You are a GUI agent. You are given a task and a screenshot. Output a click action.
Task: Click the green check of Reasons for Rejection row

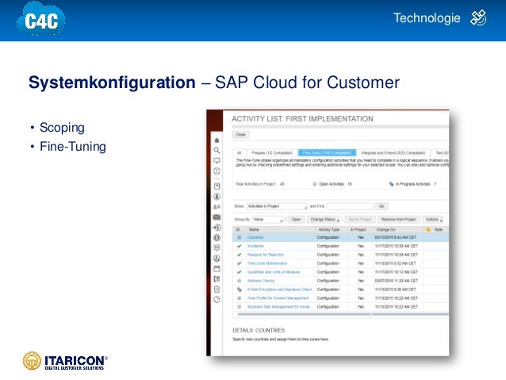click(x=240, y=255)
